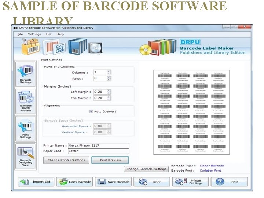This screenshot has height=198, width=264.
Task: Open the File menu
Action: [20, 34]
